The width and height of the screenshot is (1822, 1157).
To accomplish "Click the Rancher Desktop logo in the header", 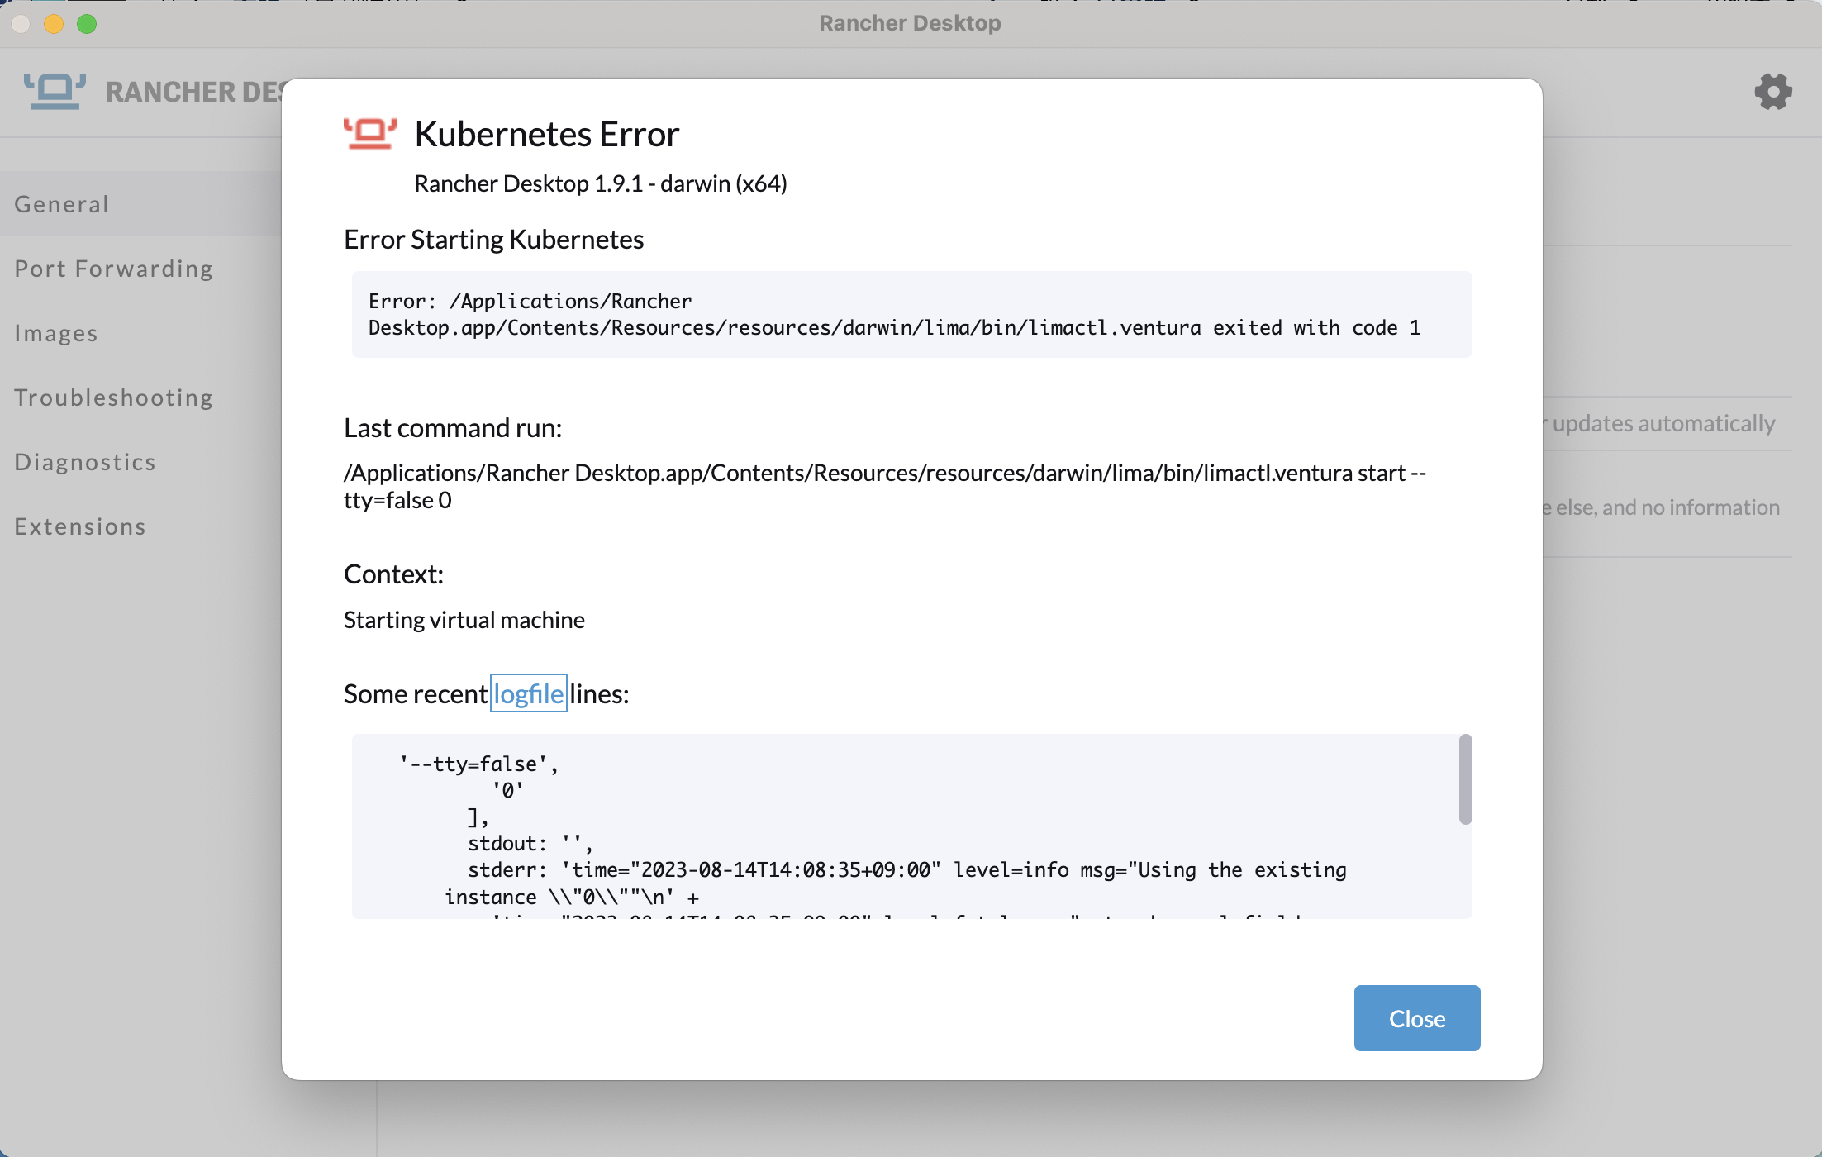I will tap(55, 91).
